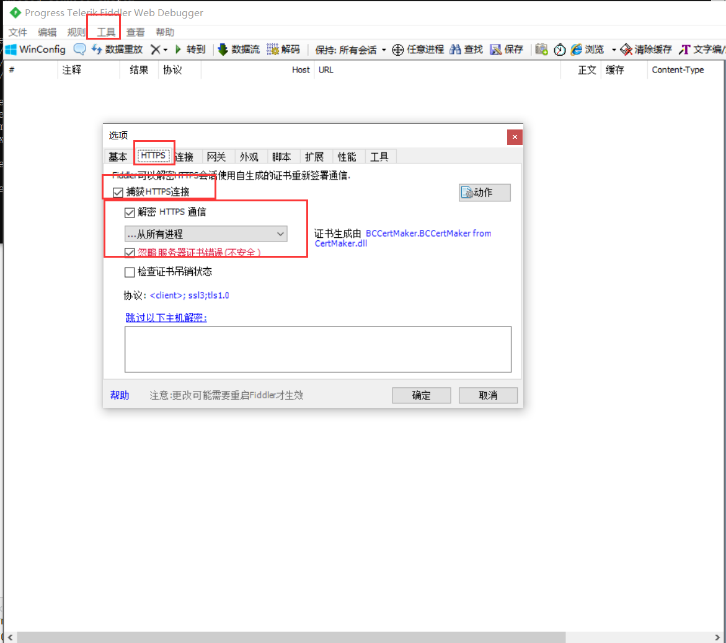Open the ...从所有进程 dropdown
The height and width of the screenshot is (643, 726).
(x=280, y=234)
